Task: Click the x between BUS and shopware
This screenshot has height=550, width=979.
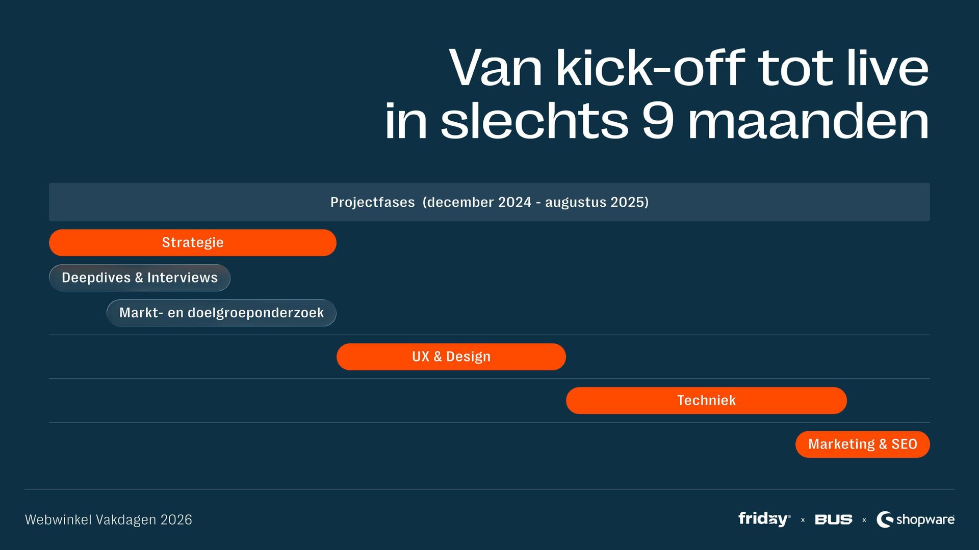Action: point(864,520)
